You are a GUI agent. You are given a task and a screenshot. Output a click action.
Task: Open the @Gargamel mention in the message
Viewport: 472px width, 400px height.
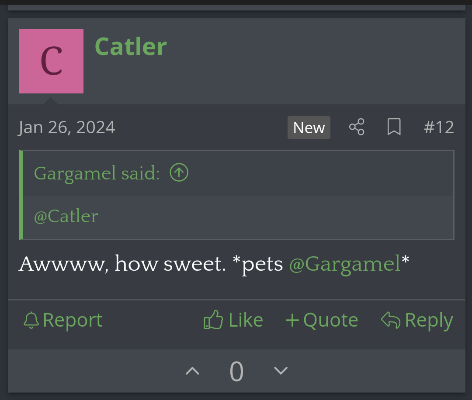pos(344,264)
